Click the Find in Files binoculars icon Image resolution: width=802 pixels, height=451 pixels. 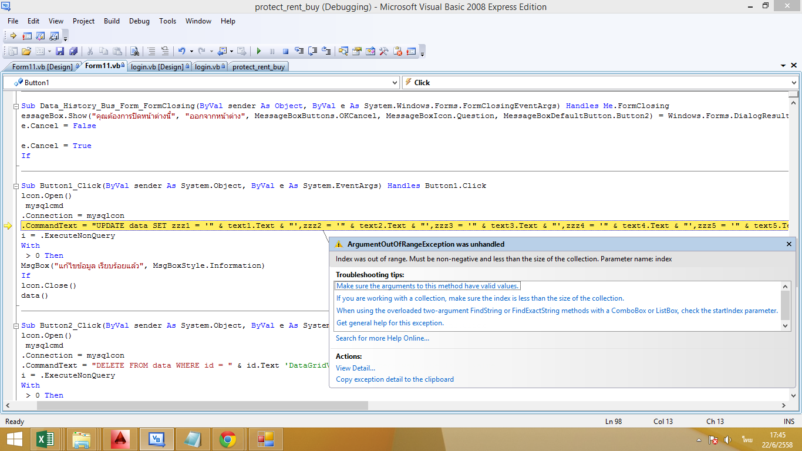click(134, 52)
